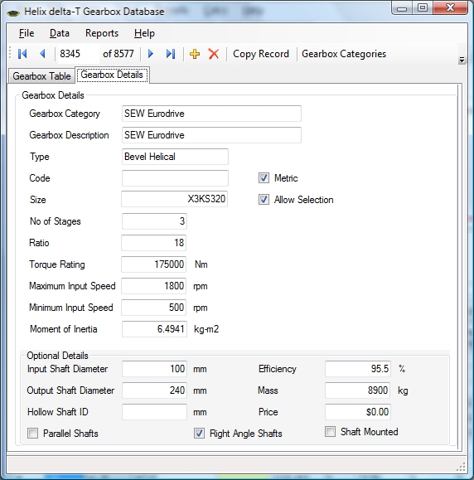474x480 pixels.
Task: Jump to last gearbox record
Action: (171, 54)
